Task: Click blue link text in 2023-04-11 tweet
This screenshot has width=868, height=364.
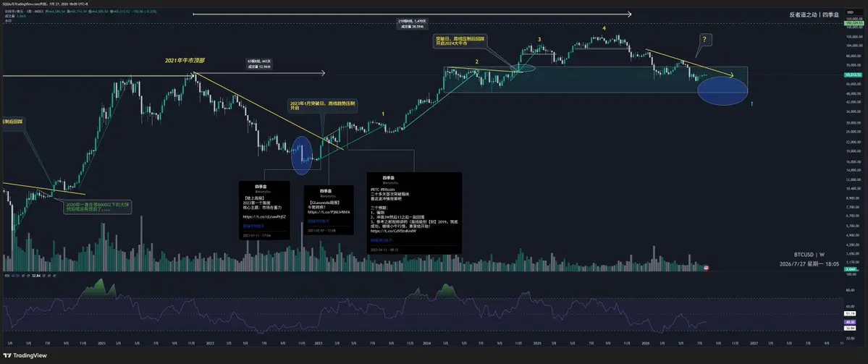Action: tap(382, 241)
